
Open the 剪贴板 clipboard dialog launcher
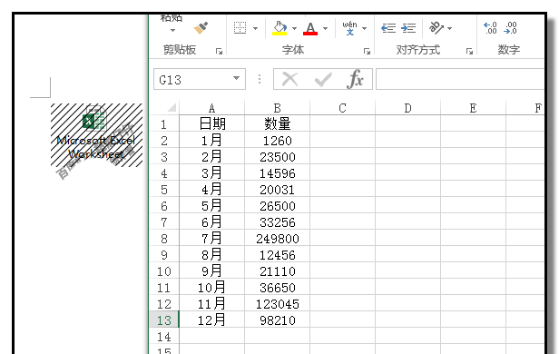point(220,52)
